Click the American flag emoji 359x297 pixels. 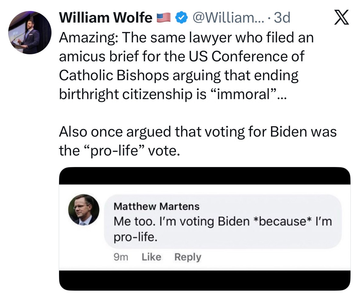(164, 19)
